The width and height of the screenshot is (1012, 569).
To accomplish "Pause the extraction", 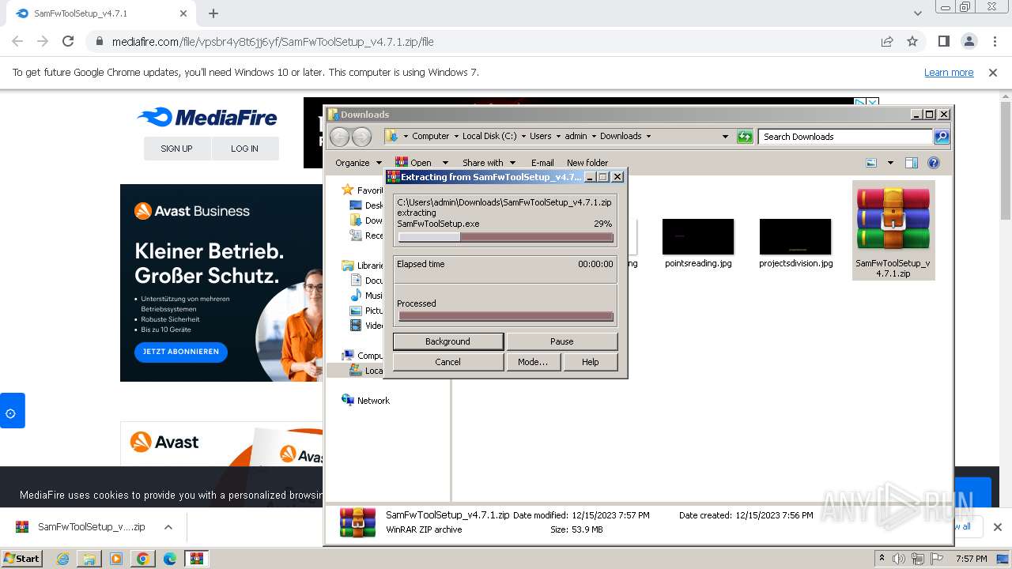I will tap(561, 341).
